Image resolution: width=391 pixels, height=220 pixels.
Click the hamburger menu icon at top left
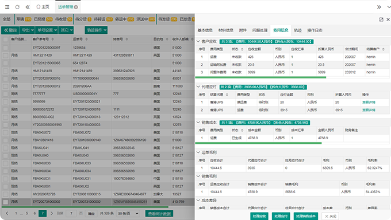tap(7, 7)
